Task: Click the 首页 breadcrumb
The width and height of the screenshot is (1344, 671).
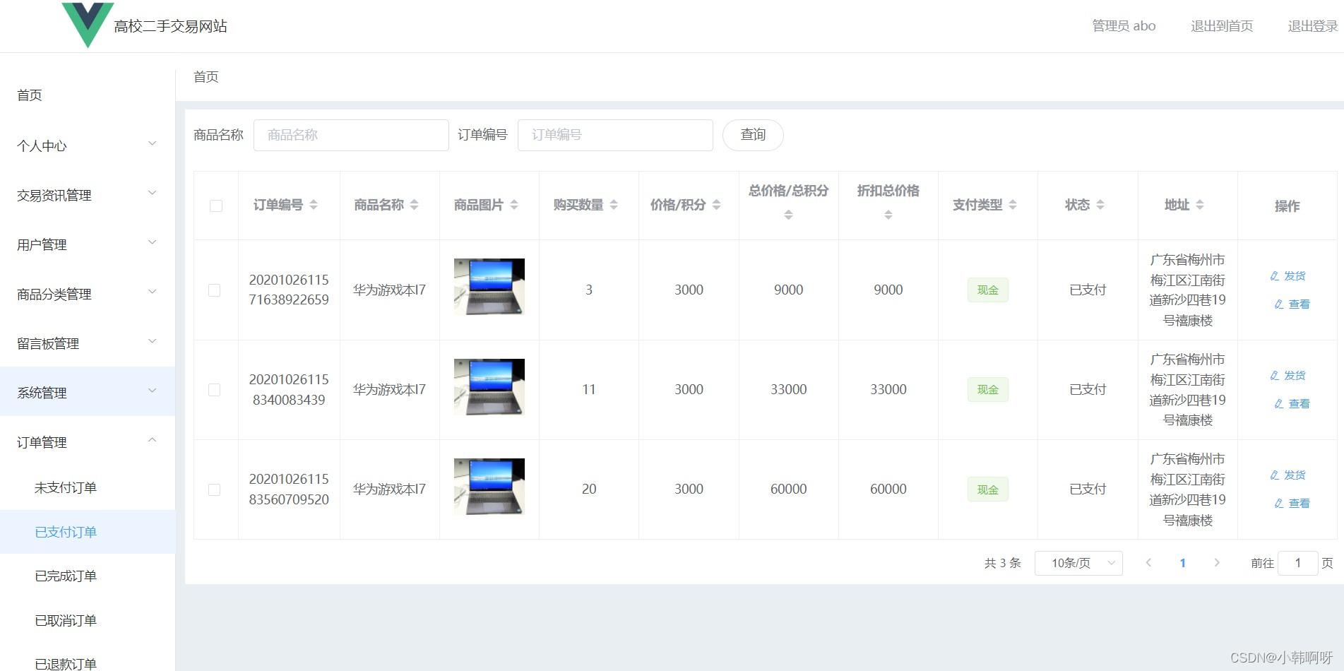Action: [206, 77]
